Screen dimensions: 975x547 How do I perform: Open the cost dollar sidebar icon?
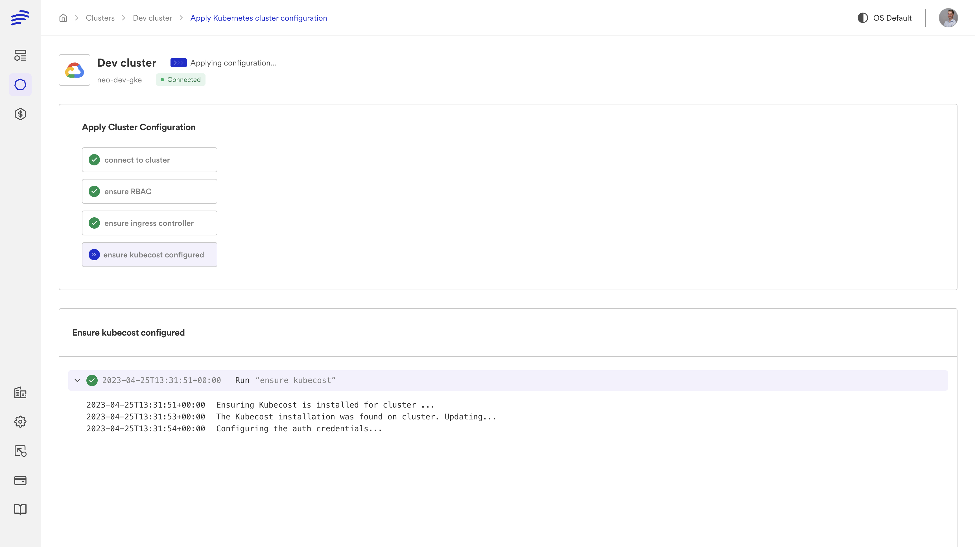click(20, 114)
